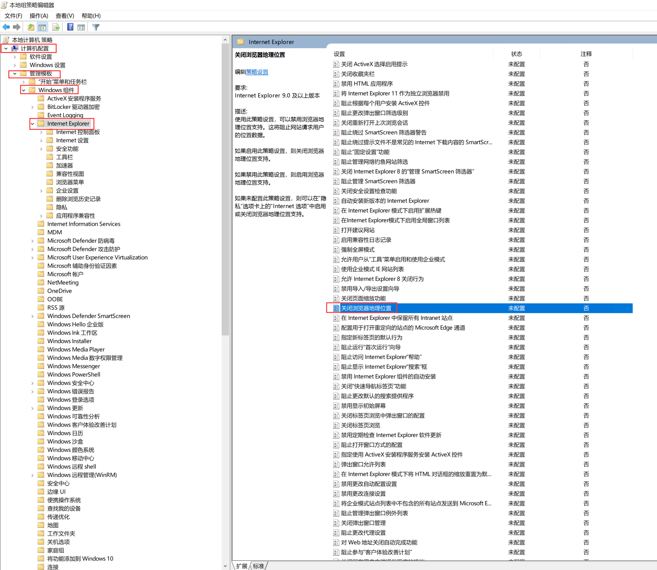Open Help via blue question mark icon

[70, 27]
